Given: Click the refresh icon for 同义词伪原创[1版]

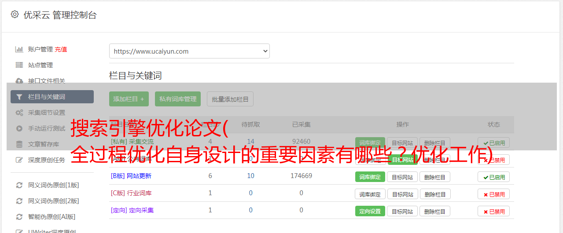Looking at the screenshot, I should point(19,185).
